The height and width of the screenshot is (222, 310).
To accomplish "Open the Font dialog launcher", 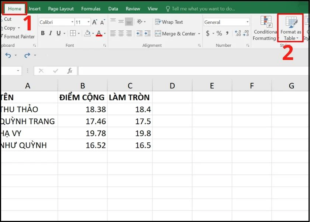I will (104, 46).
